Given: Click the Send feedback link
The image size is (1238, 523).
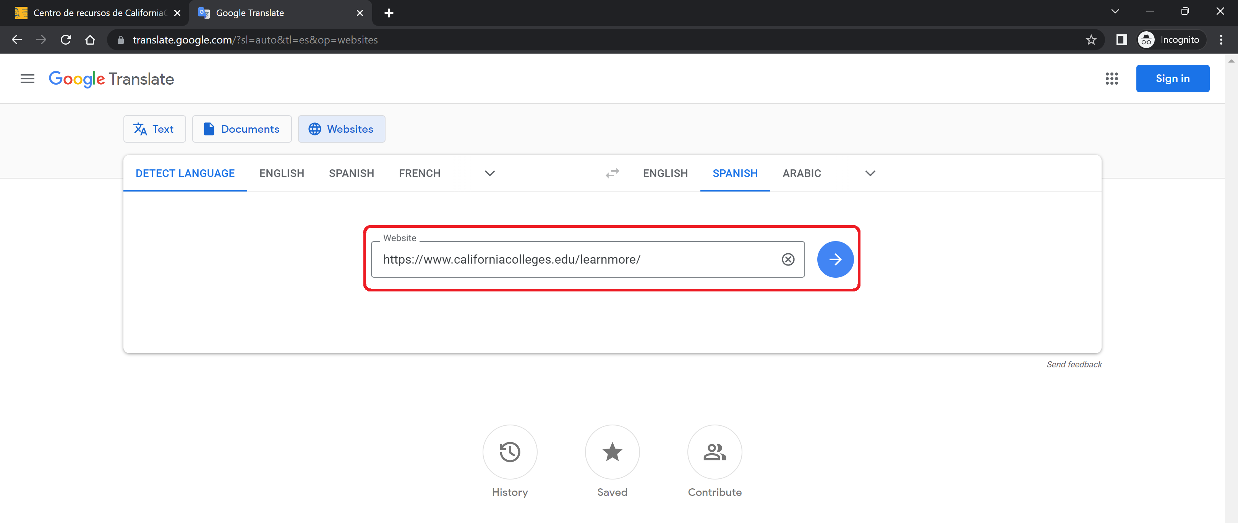Looking at the screenshot, I should [1074, 365].
